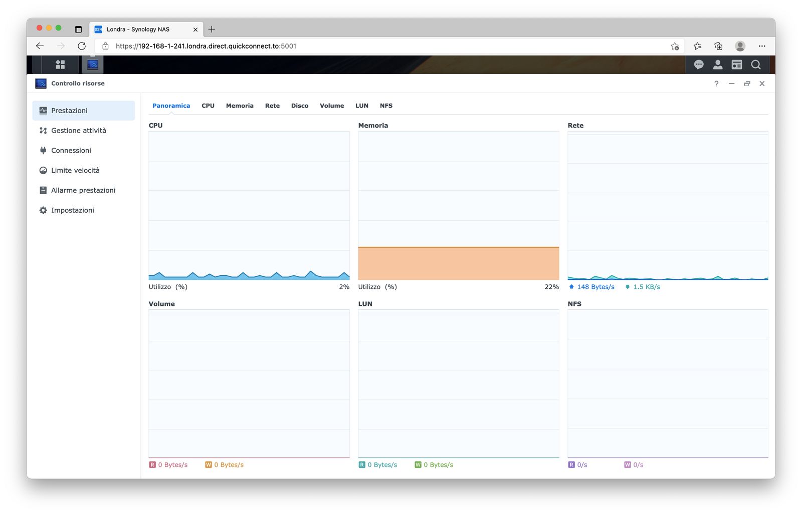Click the LUN write 0 Bytes/s legend
Screen dimensions: 802x514
coord(434,465)
